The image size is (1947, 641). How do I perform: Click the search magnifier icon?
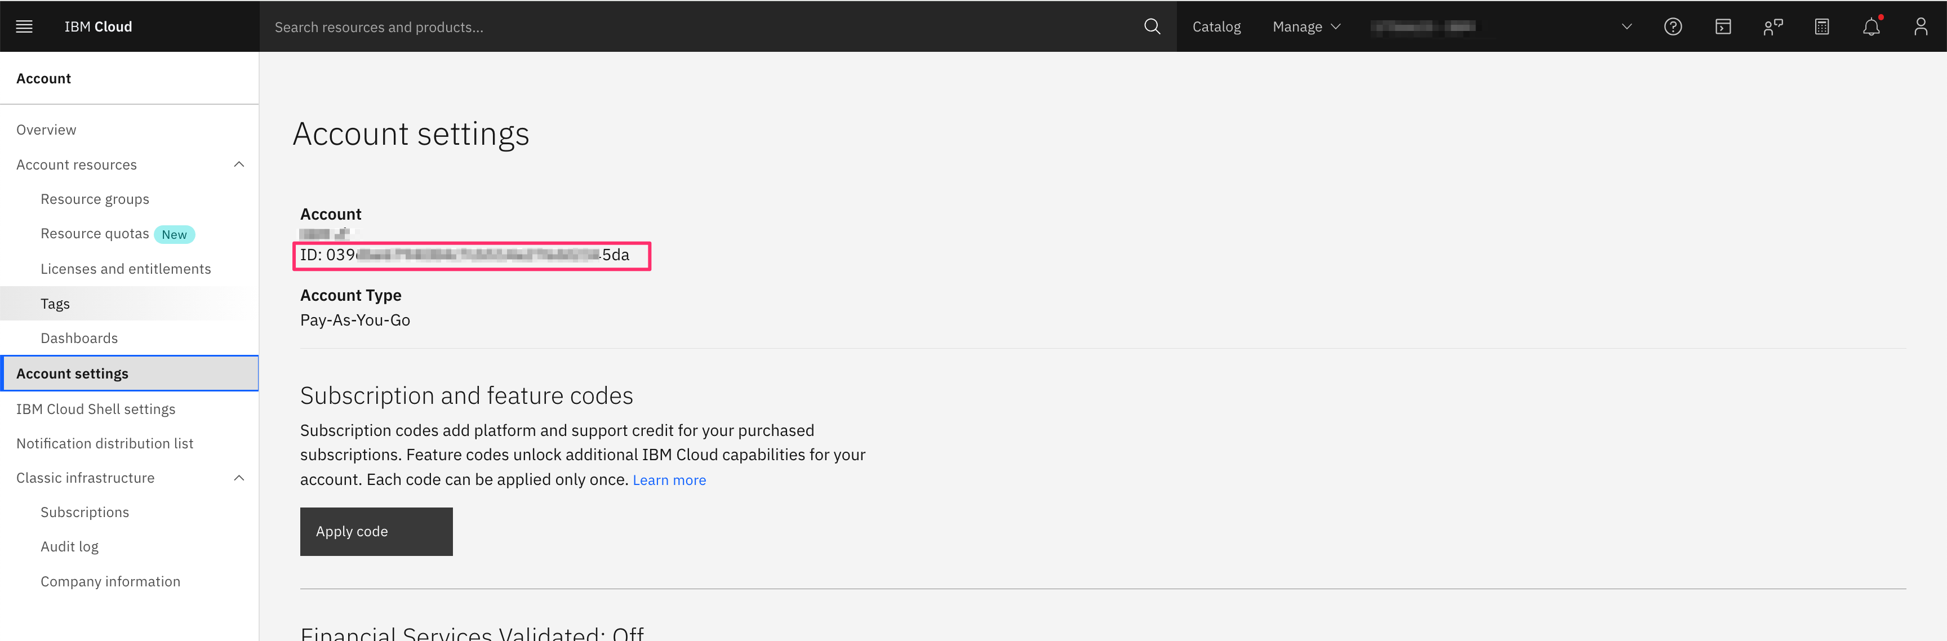coord(1151,26)
